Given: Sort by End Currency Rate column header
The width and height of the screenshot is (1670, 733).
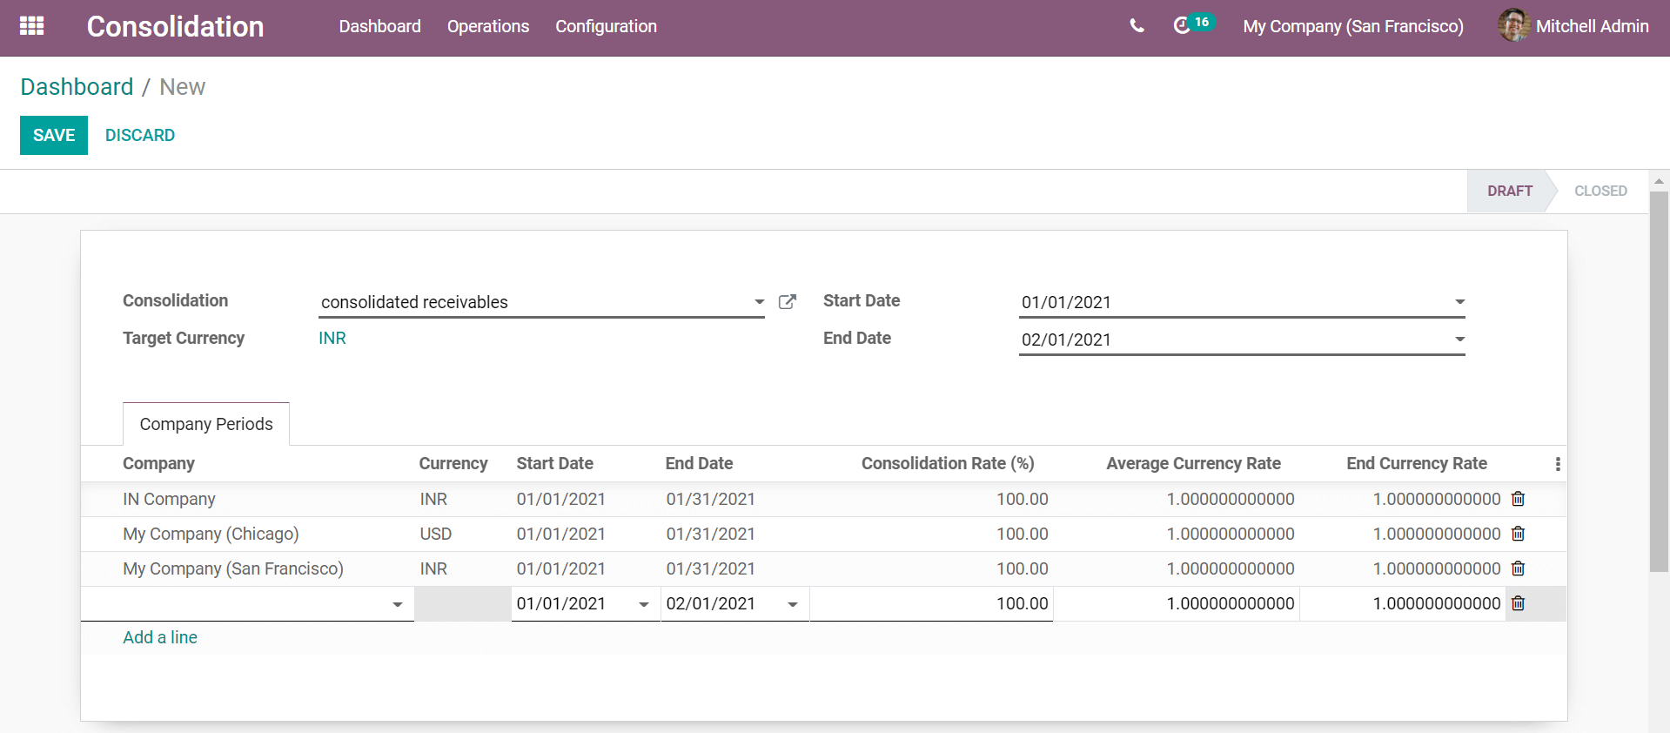Looking at the screenshot, I should pyautogui.click(x=1417, y=463).
